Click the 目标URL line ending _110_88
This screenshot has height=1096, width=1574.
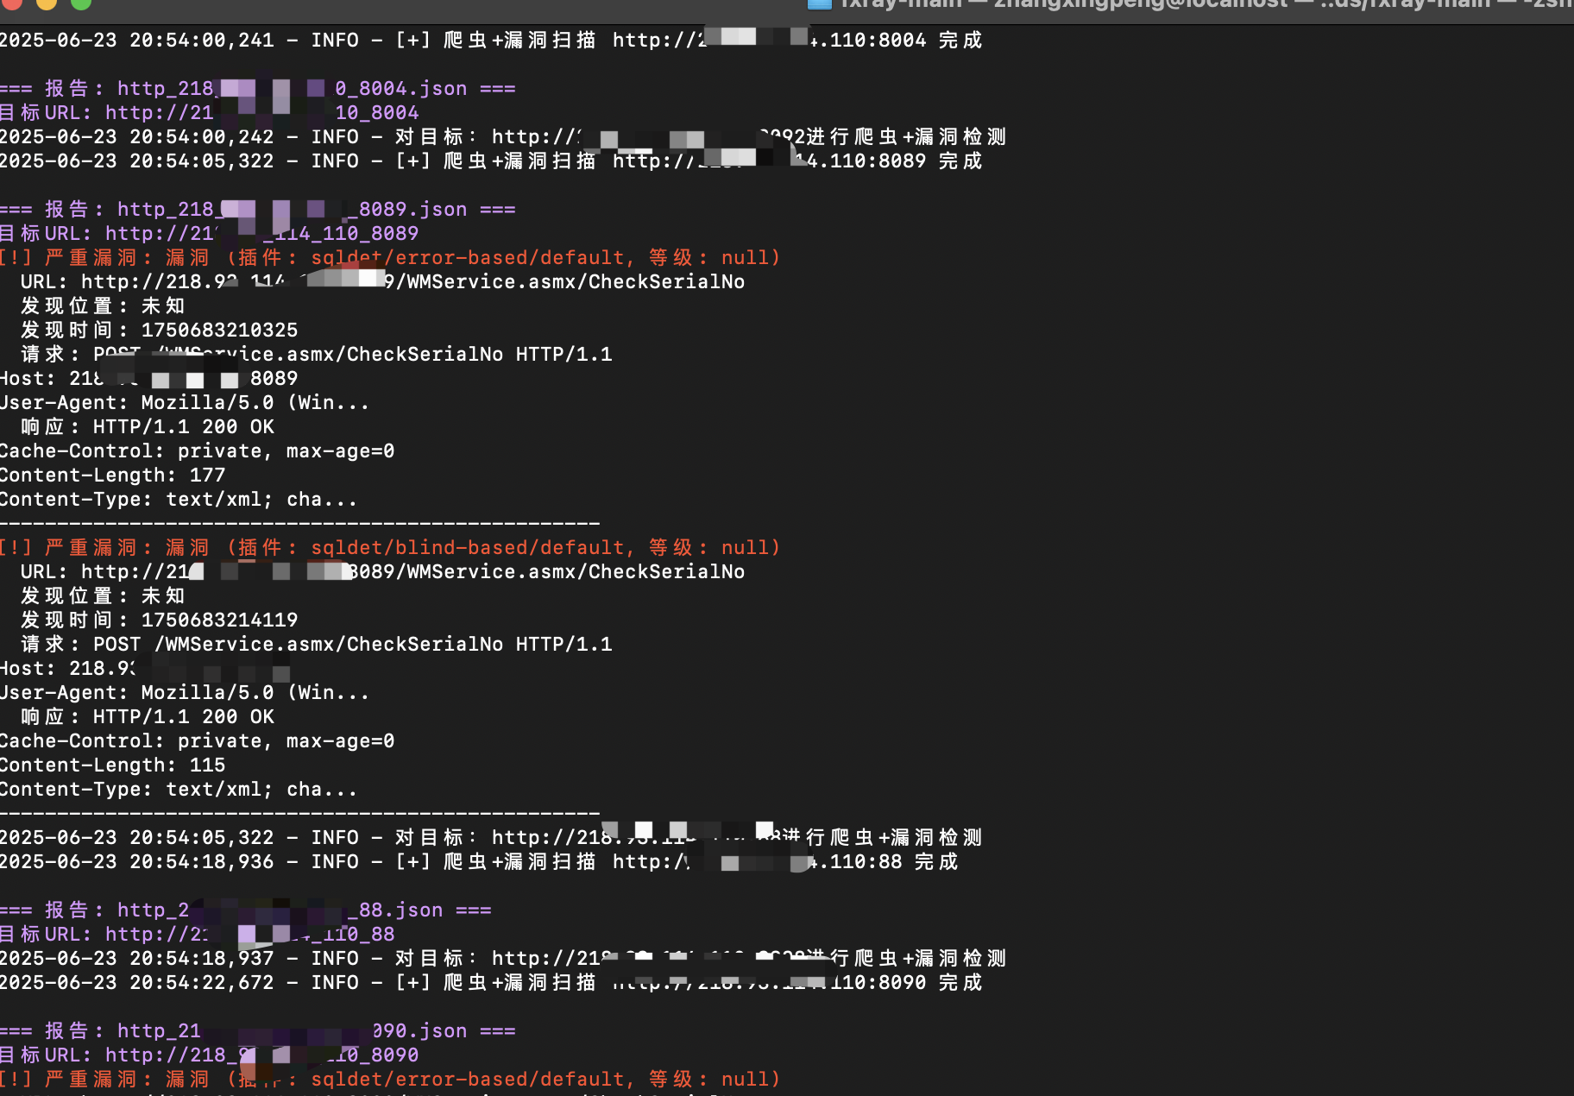(x=198, y=935)
